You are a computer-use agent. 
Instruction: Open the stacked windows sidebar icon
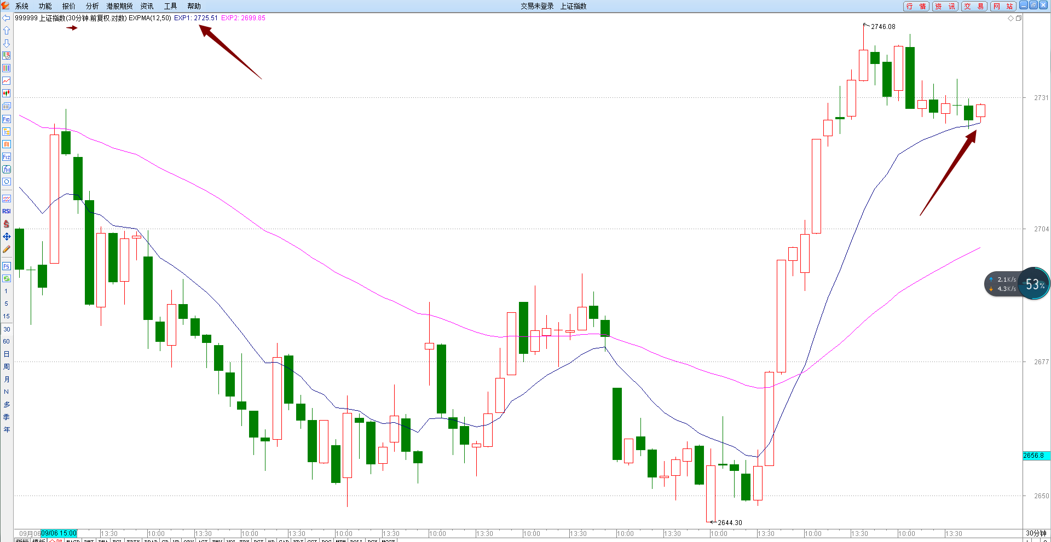pos(7,106)
